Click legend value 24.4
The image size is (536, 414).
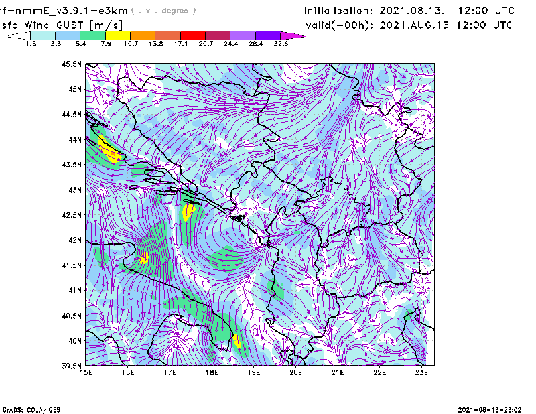pos(230,44)
